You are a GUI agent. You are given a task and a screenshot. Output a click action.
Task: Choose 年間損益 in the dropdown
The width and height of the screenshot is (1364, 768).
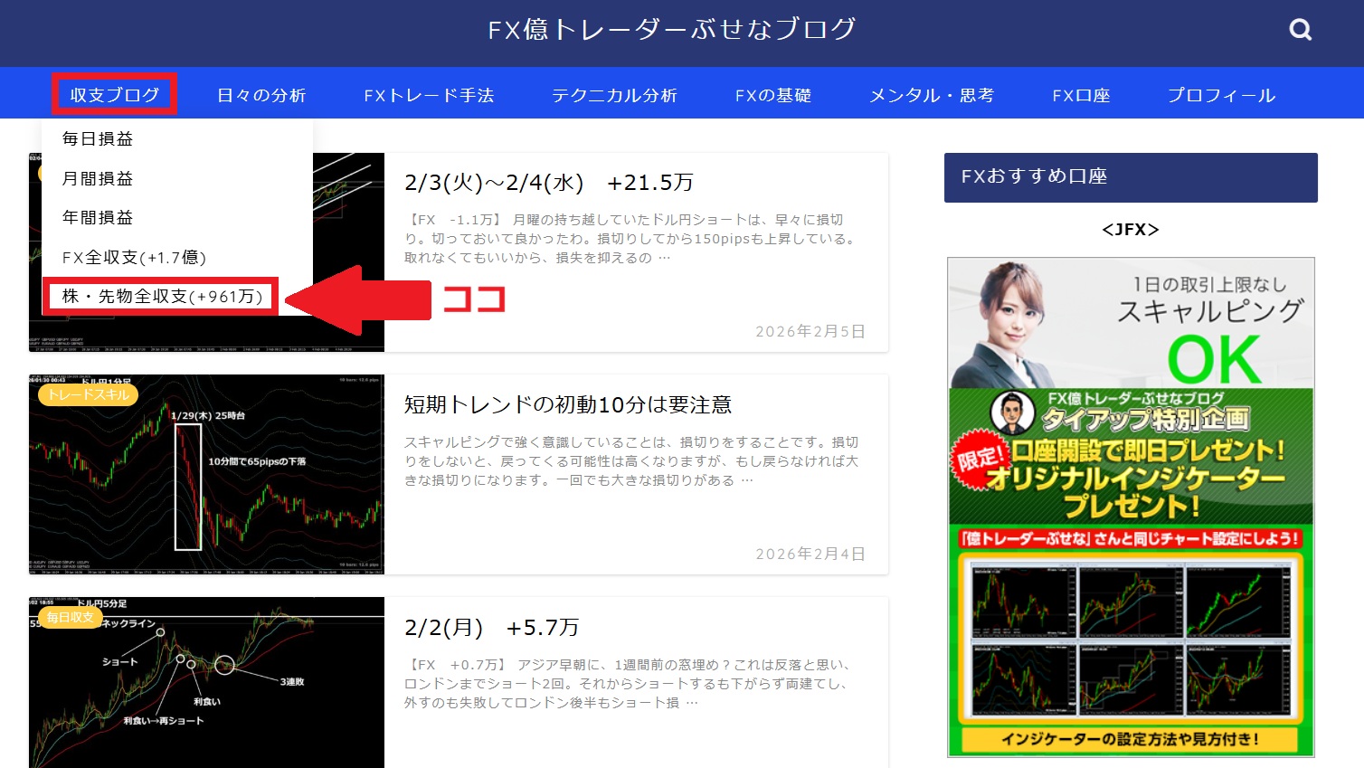click(98, 217)
